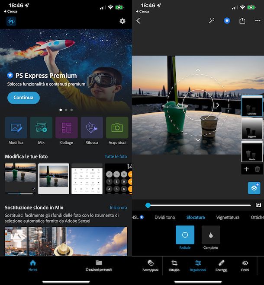Add a new mask with plus icon

pyautogui.click(x=247, y=169)
